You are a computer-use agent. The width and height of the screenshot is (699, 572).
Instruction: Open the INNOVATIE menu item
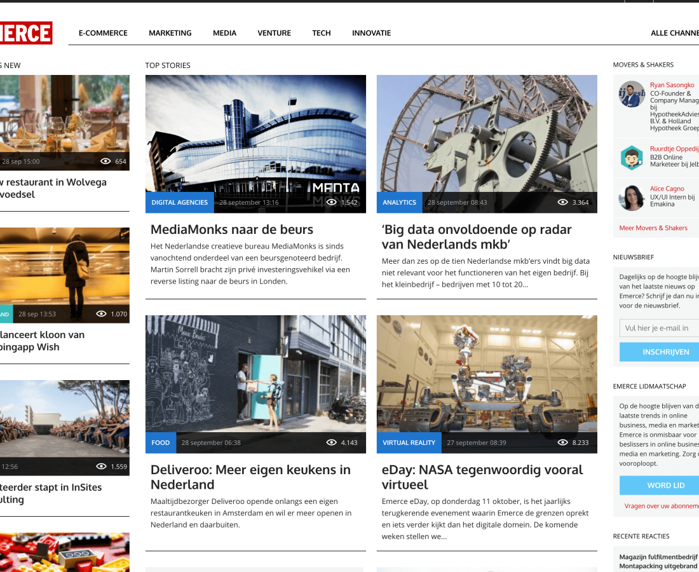tap(371, 33)
